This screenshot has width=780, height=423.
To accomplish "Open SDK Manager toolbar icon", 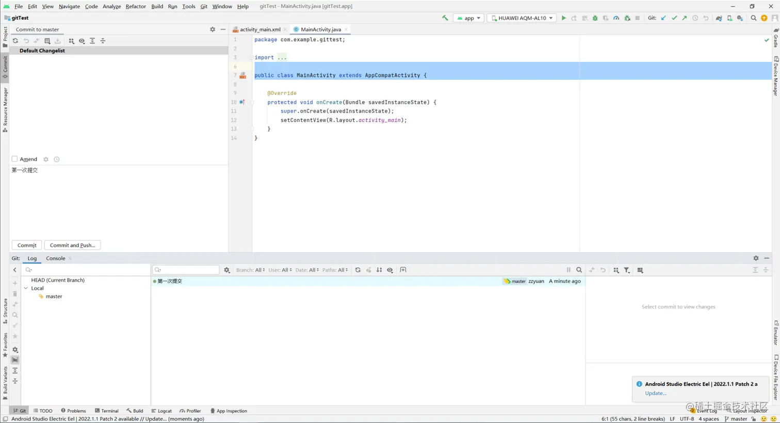I will (x=740, y=18).
